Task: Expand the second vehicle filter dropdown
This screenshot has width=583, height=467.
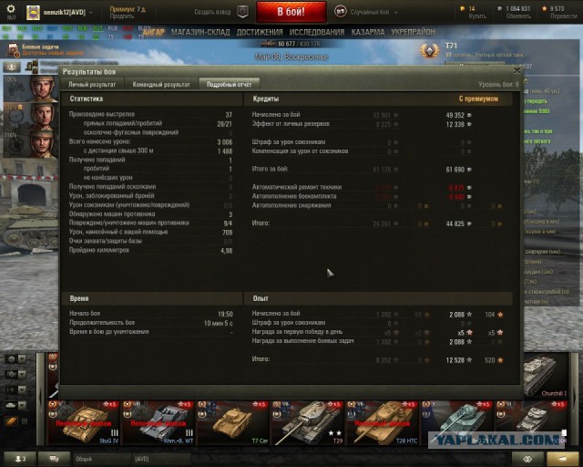Action: 22,374
